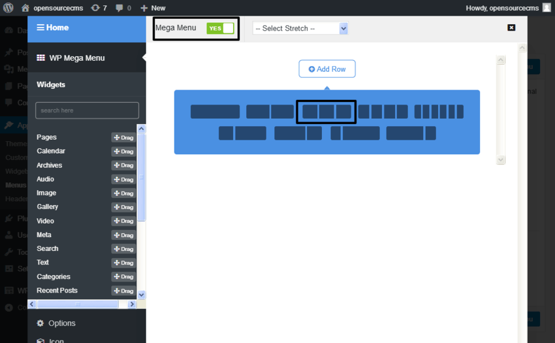The width and height of the screenshot is (555, 343).
Task: Open the Select Stretch dropdown
Action: click(300, 28)
